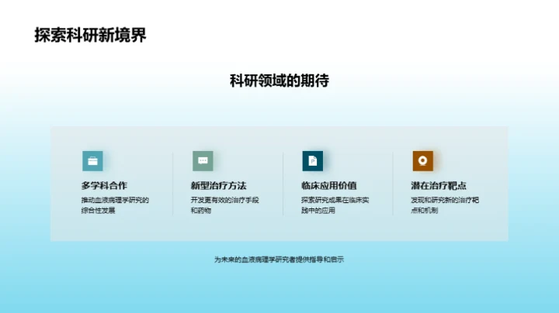Select the description 探索研究成果在临床实践中的应用
The width and height of the screenshot is (559, 313).
(335, 205)
